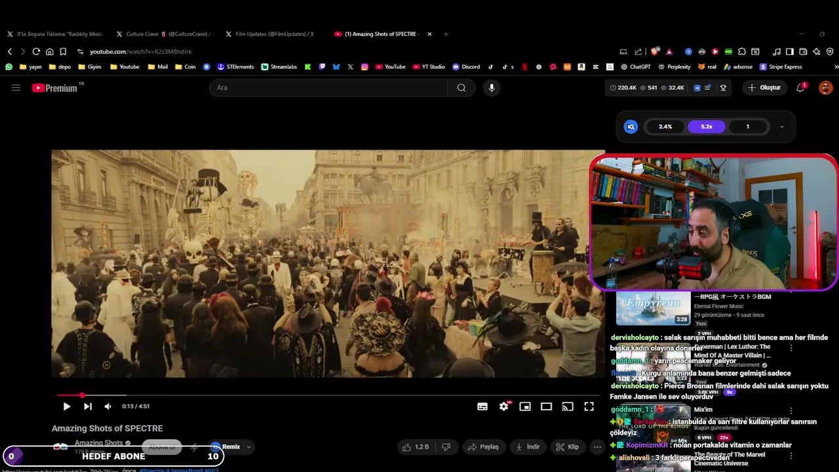The image size is (839, 472).
Task: Click the Instagram bookmark icon
Action: coord(364,67)
